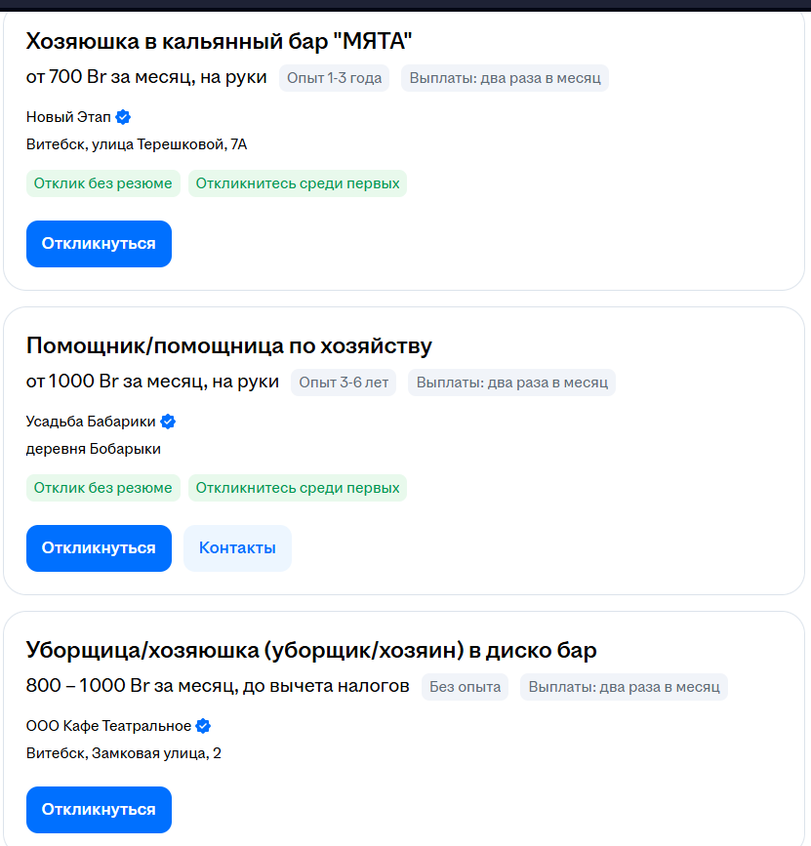The width and height of the screenshot is (811, 846).
Task: Click address Витебск, улица Терешковой, 7А
Action: click(137, 144)
